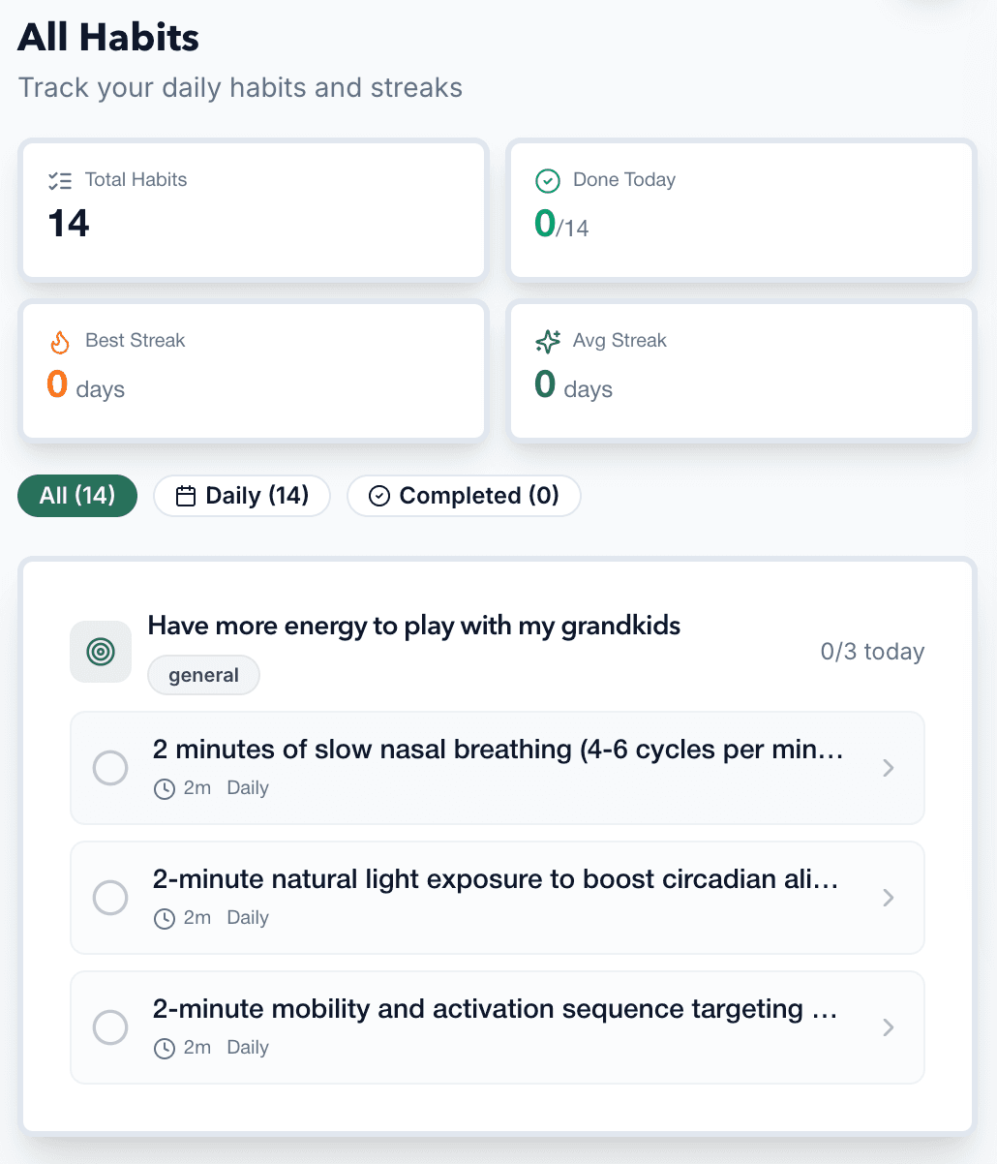
Task: Switch to the Daily (14) tab
Action: click(242, 496)
